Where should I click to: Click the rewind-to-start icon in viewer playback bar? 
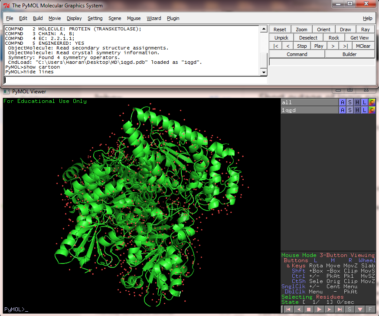click(x=288, y=309)
